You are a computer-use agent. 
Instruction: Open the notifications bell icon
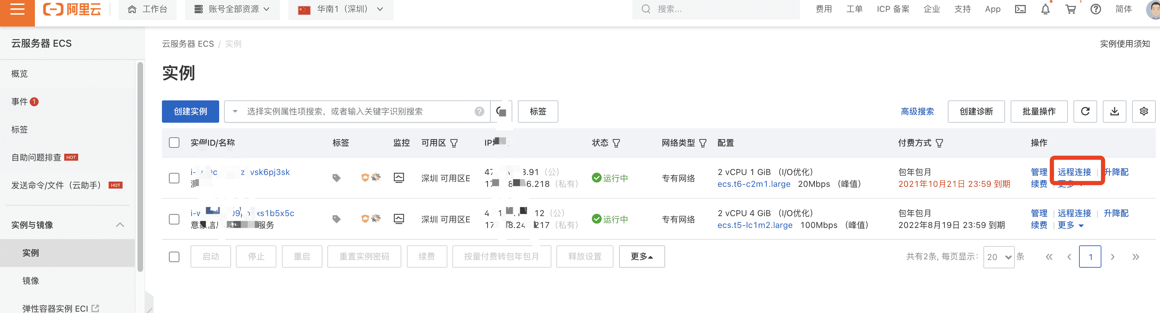pyautogui.click(x=1045, y=9)
